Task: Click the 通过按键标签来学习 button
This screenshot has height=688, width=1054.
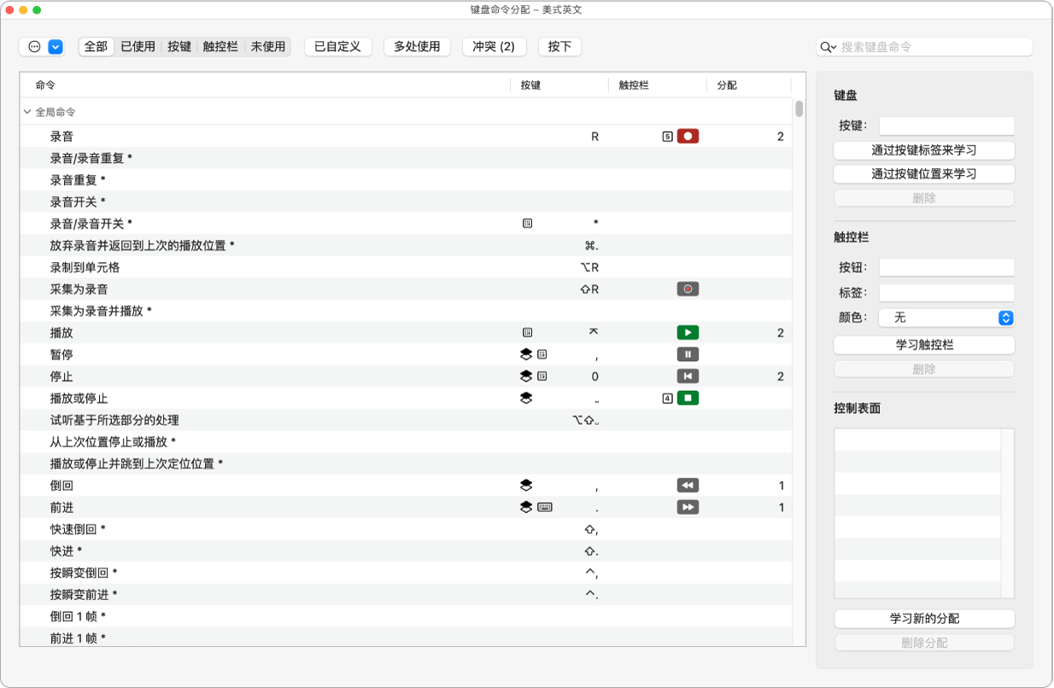Action: 923,150
